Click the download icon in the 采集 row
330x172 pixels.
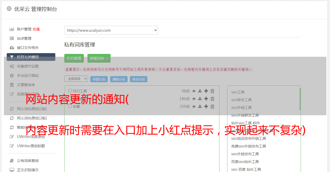pyautogui.click(x=200, y=107)
